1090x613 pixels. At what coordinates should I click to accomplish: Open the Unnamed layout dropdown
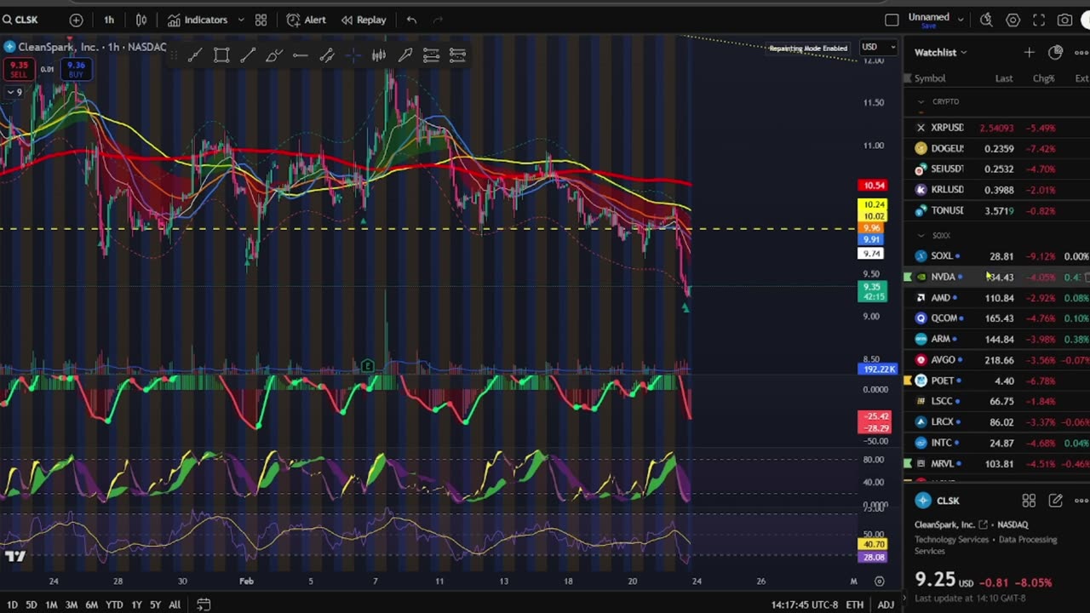point(935,17)
